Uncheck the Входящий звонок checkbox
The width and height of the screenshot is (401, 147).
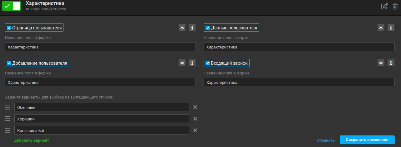point(208,63)
